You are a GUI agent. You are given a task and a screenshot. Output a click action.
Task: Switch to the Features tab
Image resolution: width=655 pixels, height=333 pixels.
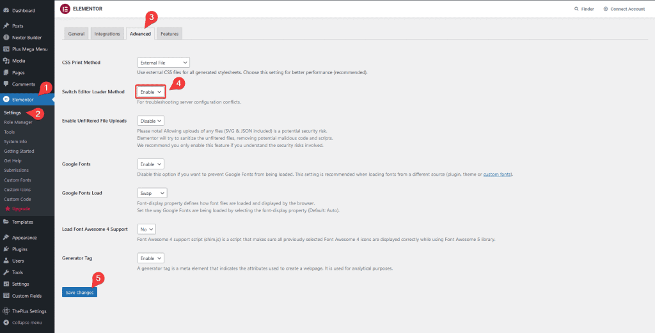tap(170, 34)
